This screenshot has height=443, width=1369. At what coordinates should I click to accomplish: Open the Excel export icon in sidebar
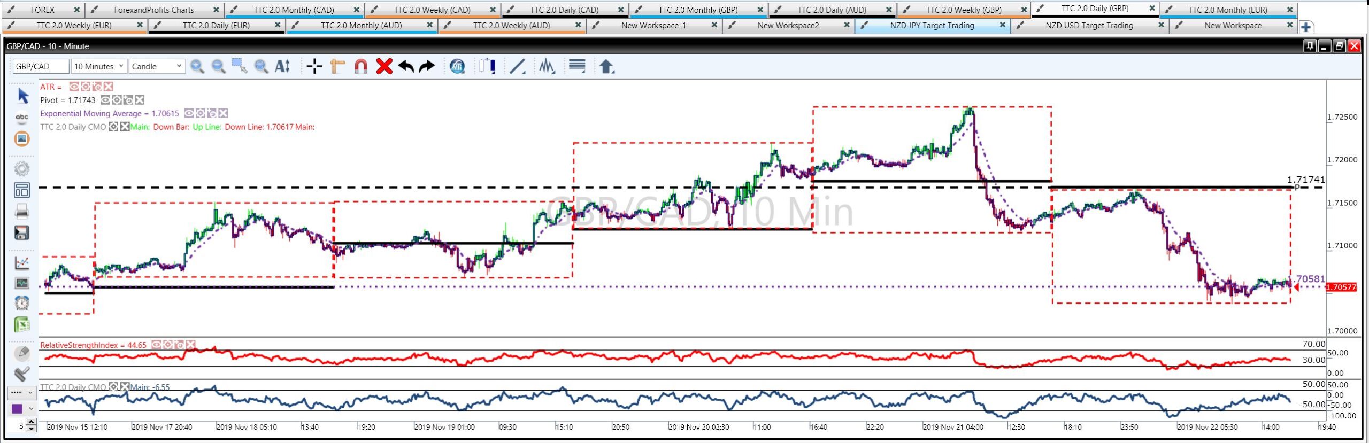21,324
